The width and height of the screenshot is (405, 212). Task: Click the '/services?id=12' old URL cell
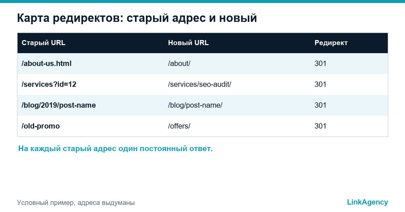point(49,84)
